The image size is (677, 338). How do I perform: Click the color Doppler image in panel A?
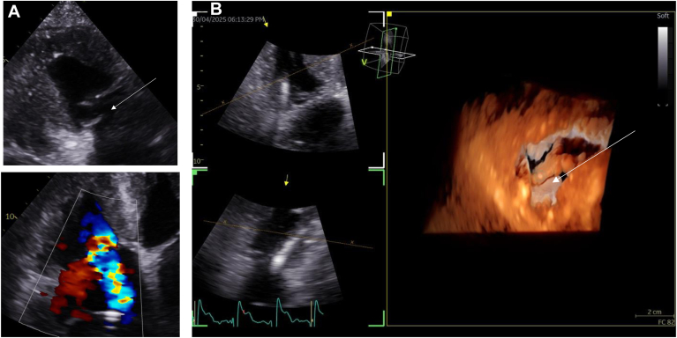tap(90, 254)
